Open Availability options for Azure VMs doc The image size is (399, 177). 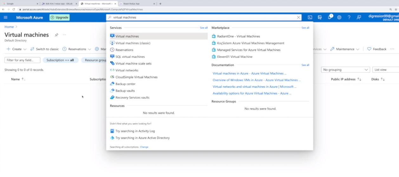click(252, 93)
